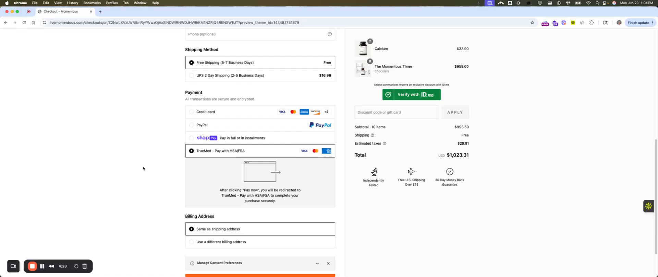Open the Help menu

click(155, 3)
